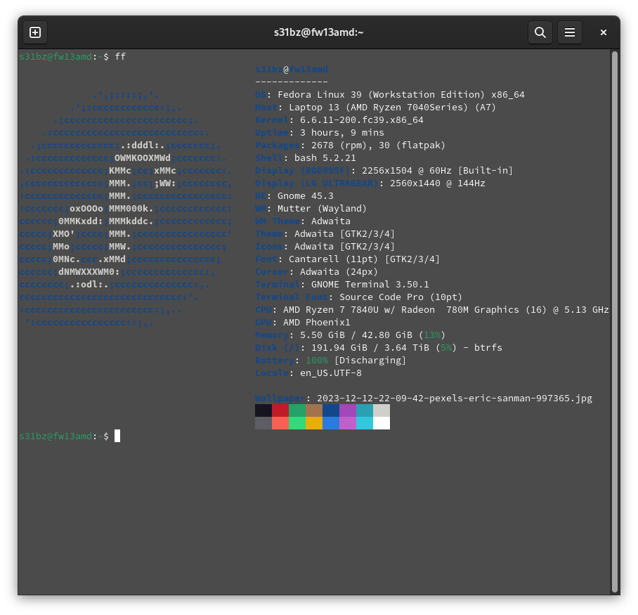Pick the teal palette swatch
The image size is (638, 615).
(365, 410)
